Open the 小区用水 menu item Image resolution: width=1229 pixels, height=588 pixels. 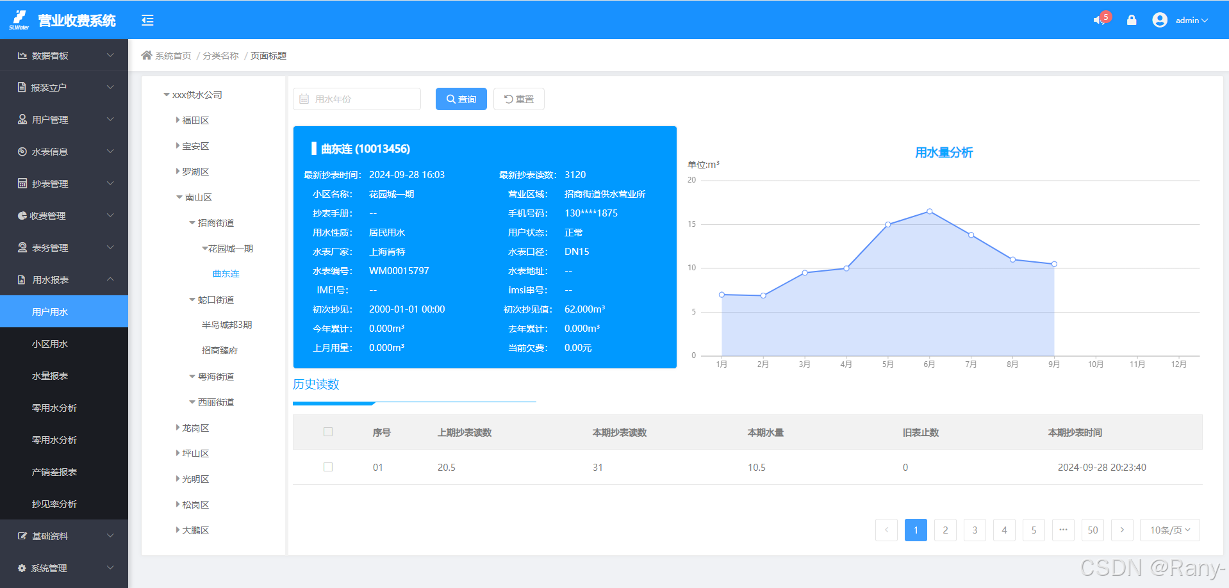point(64,343)
